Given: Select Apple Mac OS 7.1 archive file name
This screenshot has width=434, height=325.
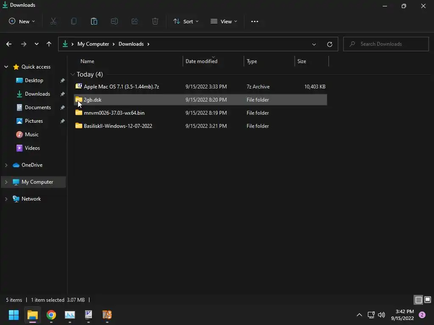Looking at the screenshot, I should point(121,86).
